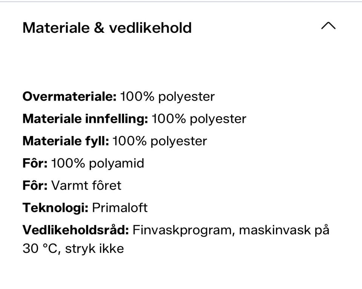This screenshot has height=289, width=362.
Task: Select the Materiale & vedlikehold heading
Action: [107, 28]
